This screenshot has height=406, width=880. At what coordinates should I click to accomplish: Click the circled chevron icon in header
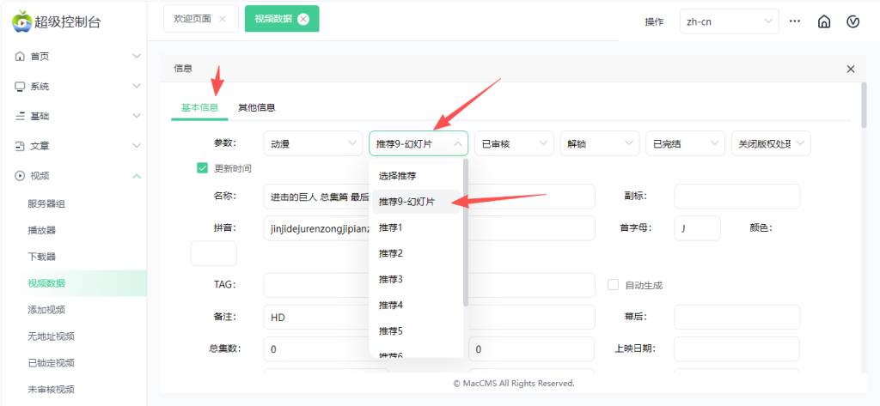tap(852, 21)
